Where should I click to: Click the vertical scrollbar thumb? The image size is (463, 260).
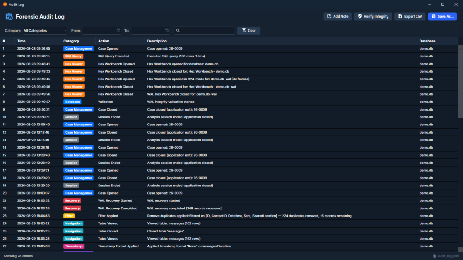460,84
